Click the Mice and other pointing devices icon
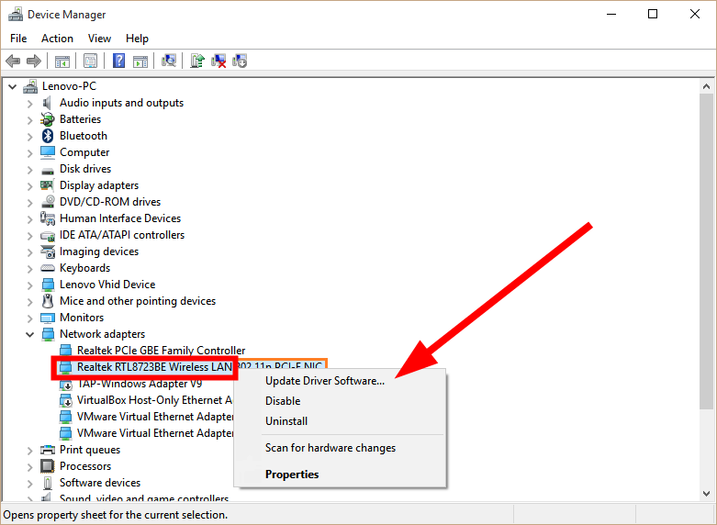This screenshot has width=717, height=525. pos(48,301)
